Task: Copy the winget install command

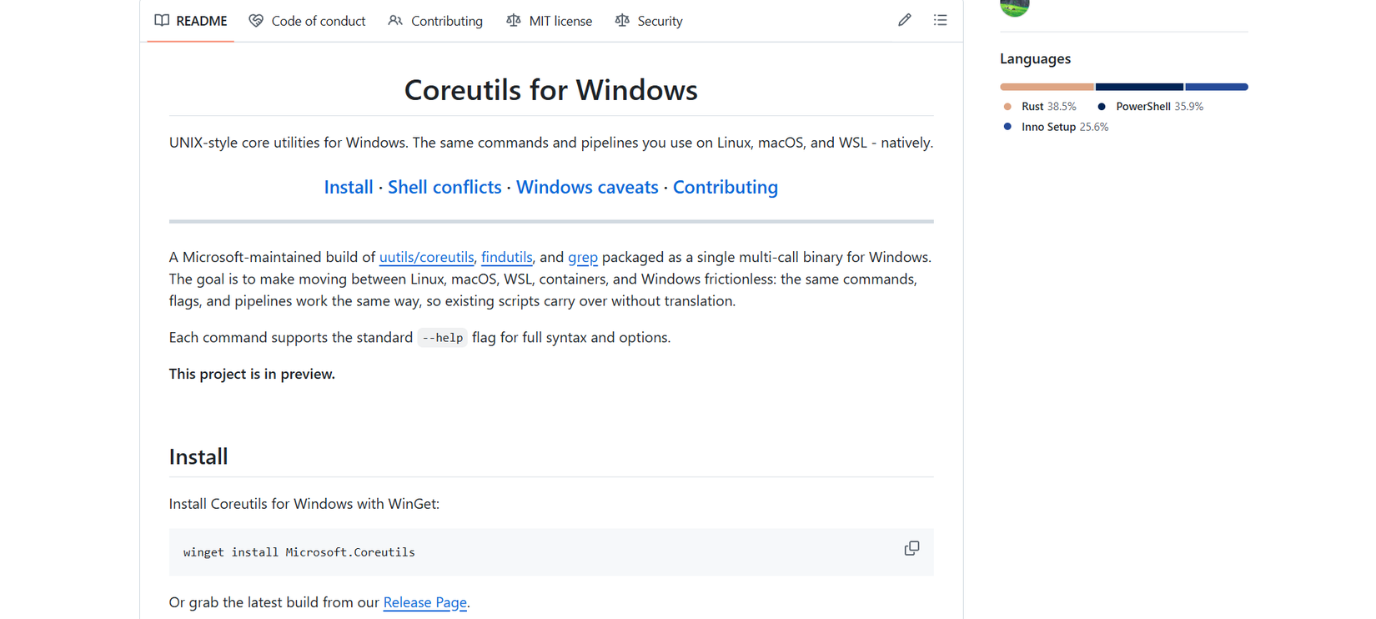Action: 911,548
